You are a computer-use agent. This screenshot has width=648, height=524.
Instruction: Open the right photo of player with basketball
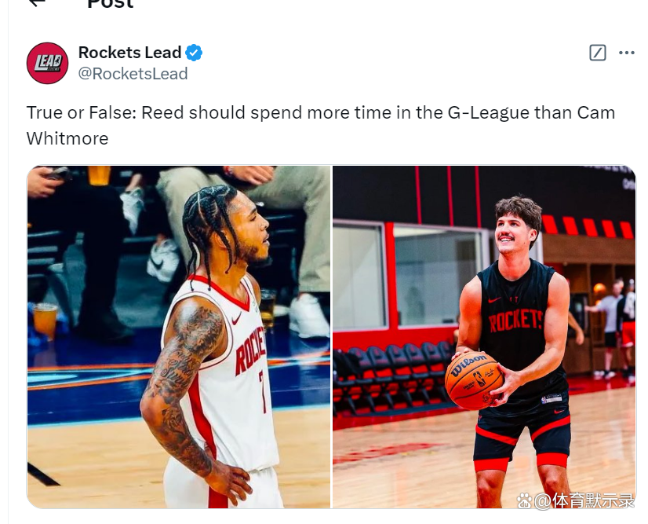pyautogui.click(x=484, y=336)
